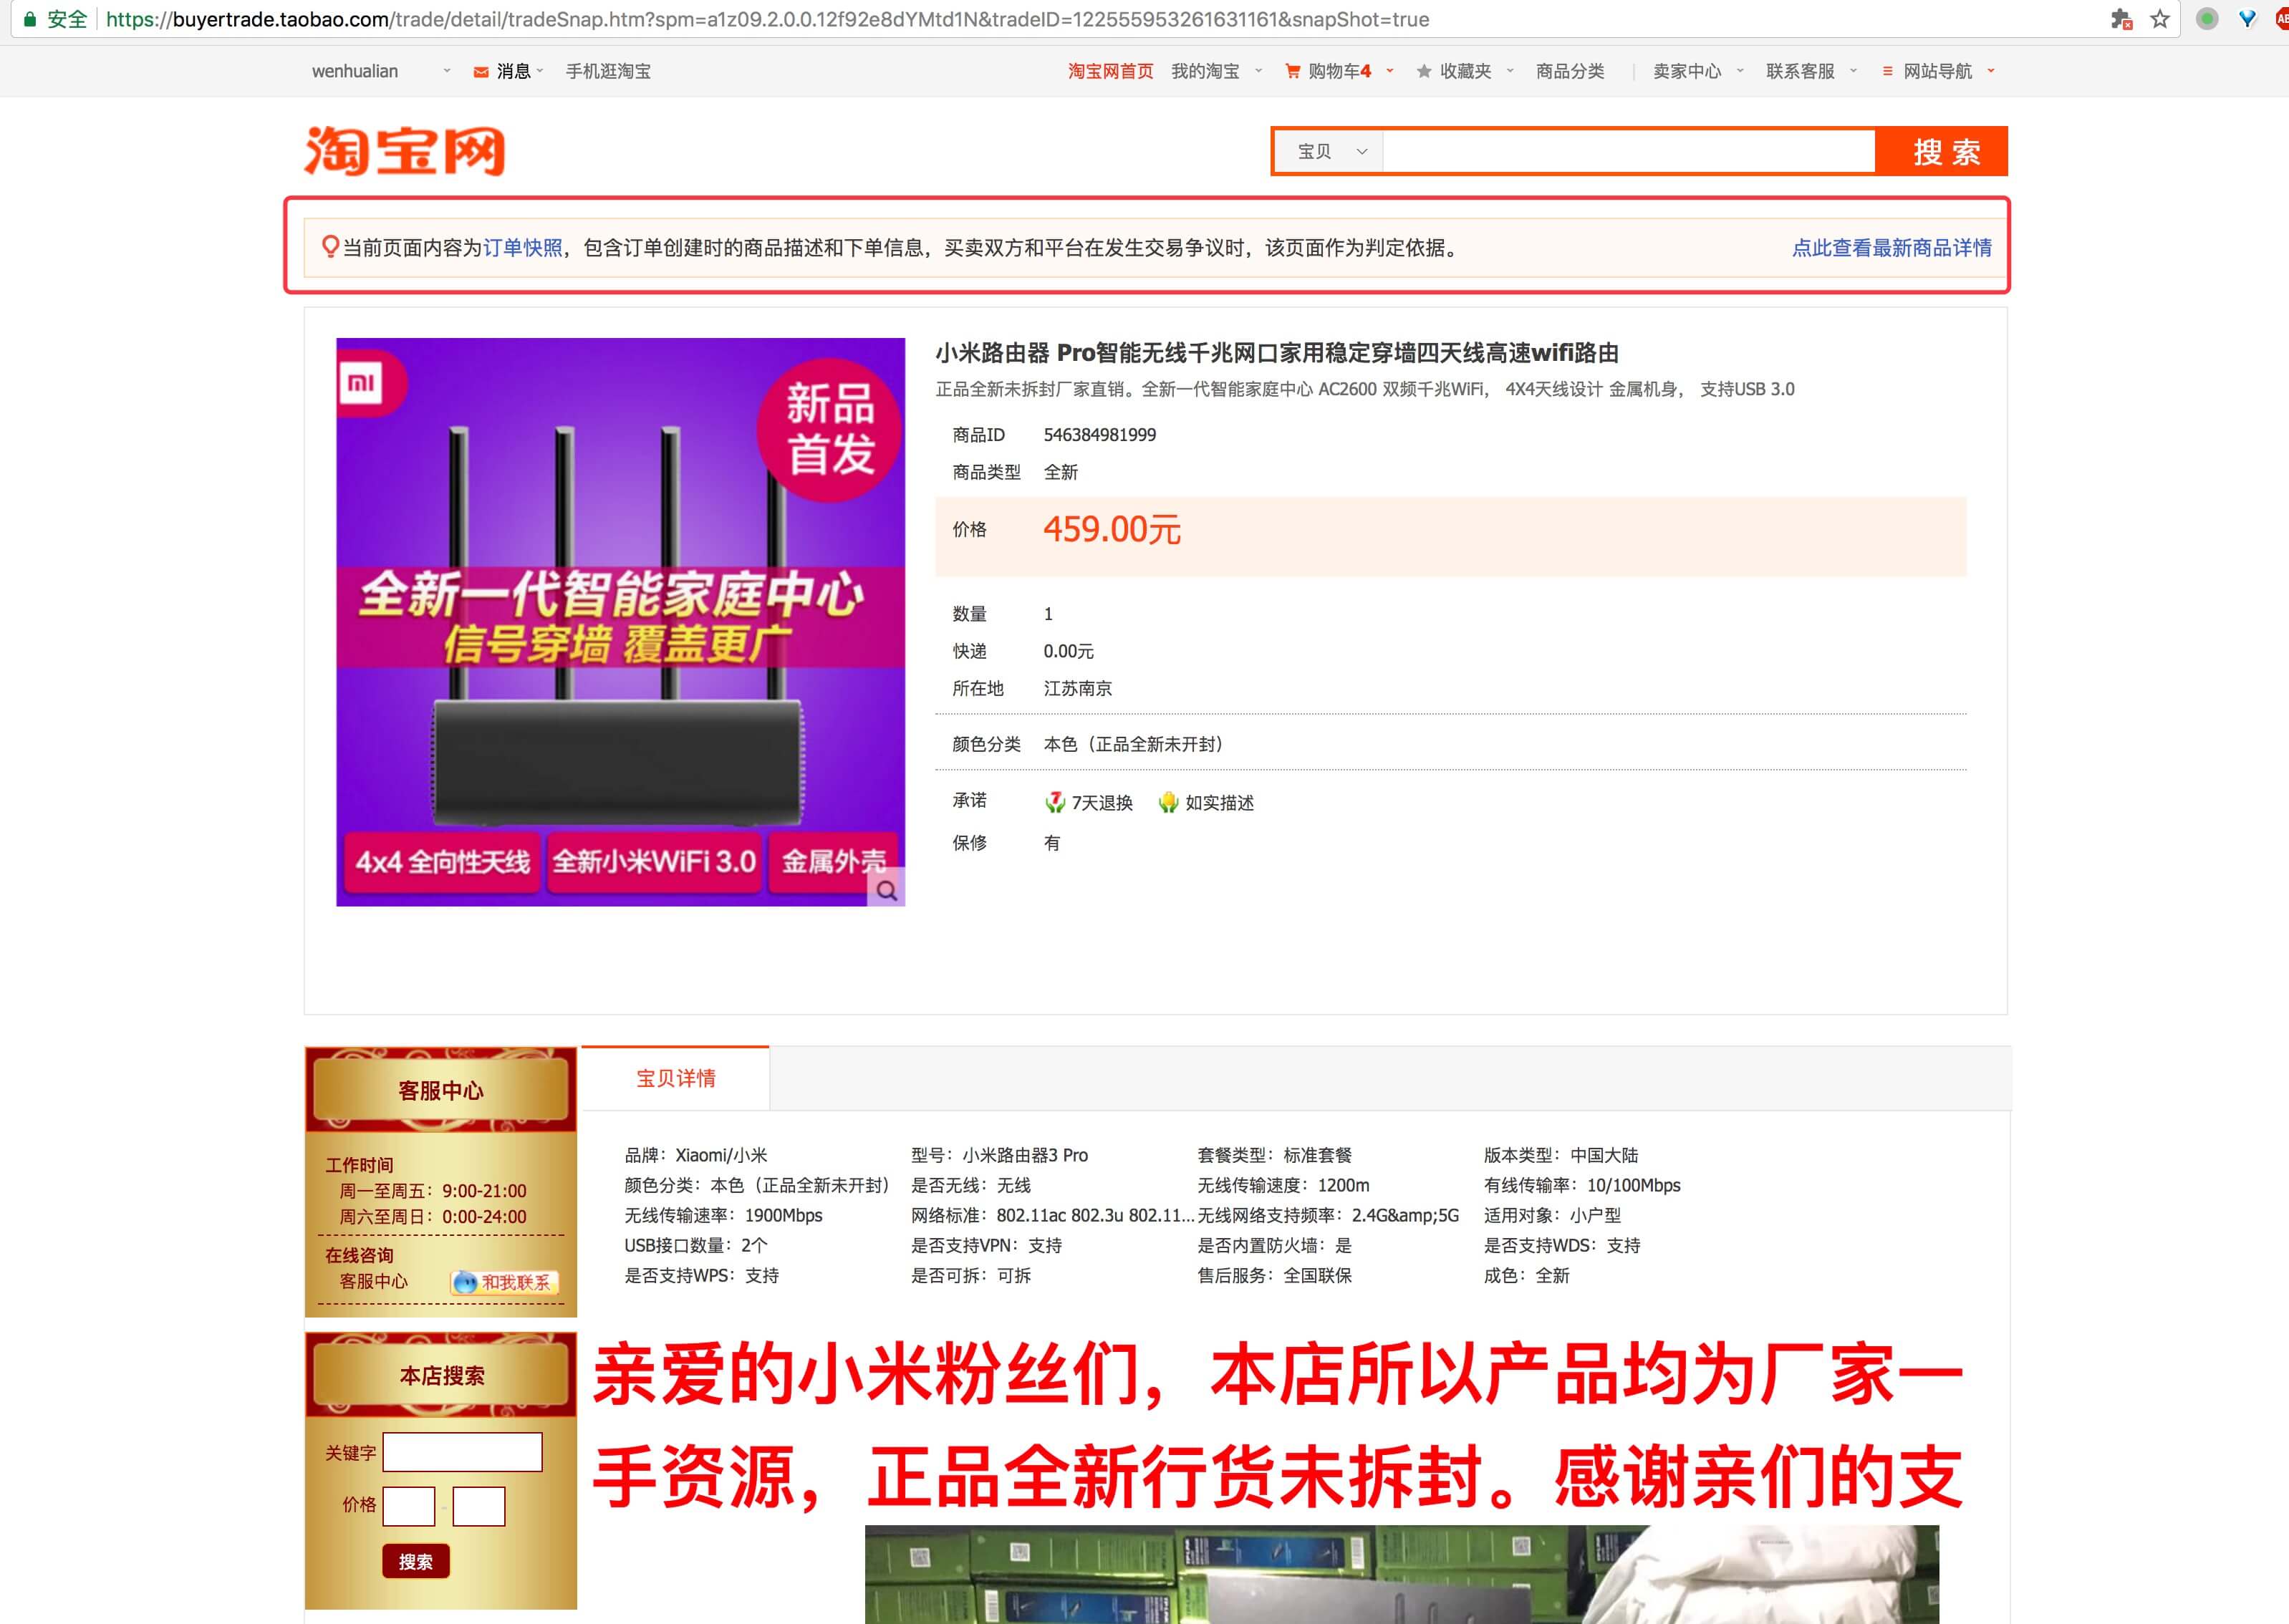Click the lightbulb tip icon in notice bar
2289x1624 pixels.
pos(330,247)
